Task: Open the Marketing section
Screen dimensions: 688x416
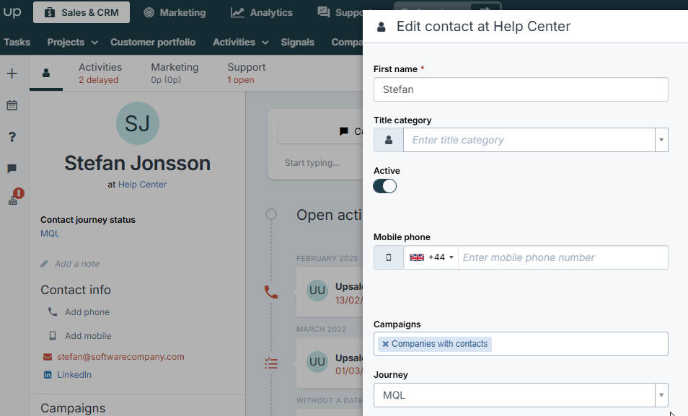Action: (175, 12)
